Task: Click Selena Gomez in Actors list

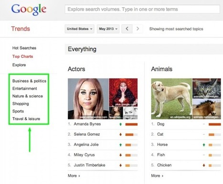Action: (x=87, y=134)
